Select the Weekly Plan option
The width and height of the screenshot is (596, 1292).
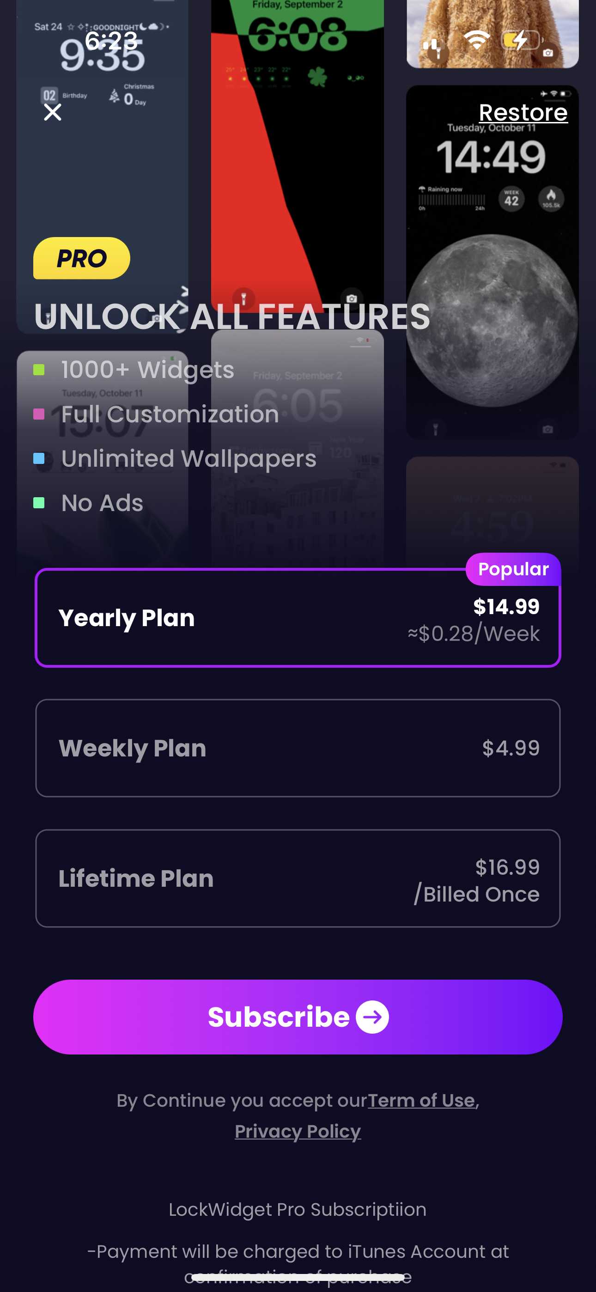[298, 748]
